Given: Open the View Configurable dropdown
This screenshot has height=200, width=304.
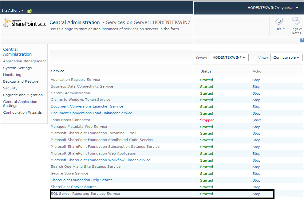Looking at the screenshot, I should (286, 57).
